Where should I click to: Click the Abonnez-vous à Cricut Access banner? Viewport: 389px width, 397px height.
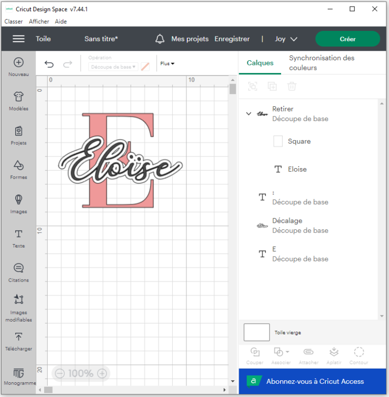point(313,381)
